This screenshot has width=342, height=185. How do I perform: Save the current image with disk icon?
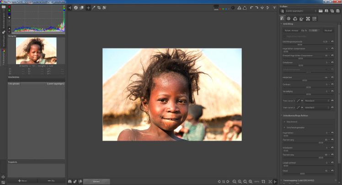click(70, 181)
